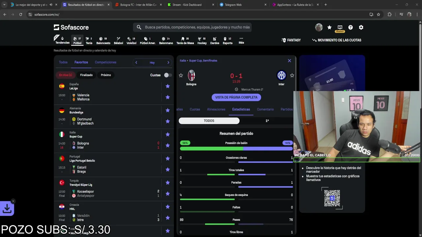422x237 pixels.
Task: Select the Dardos sport icon
Action: (x=215, y=40)
